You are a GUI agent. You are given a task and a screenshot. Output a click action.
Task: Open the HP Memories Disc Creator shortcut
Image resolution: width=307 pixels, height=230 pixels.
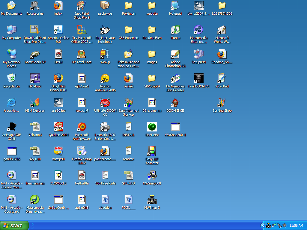pyautogui.click(x=175, y=78)
